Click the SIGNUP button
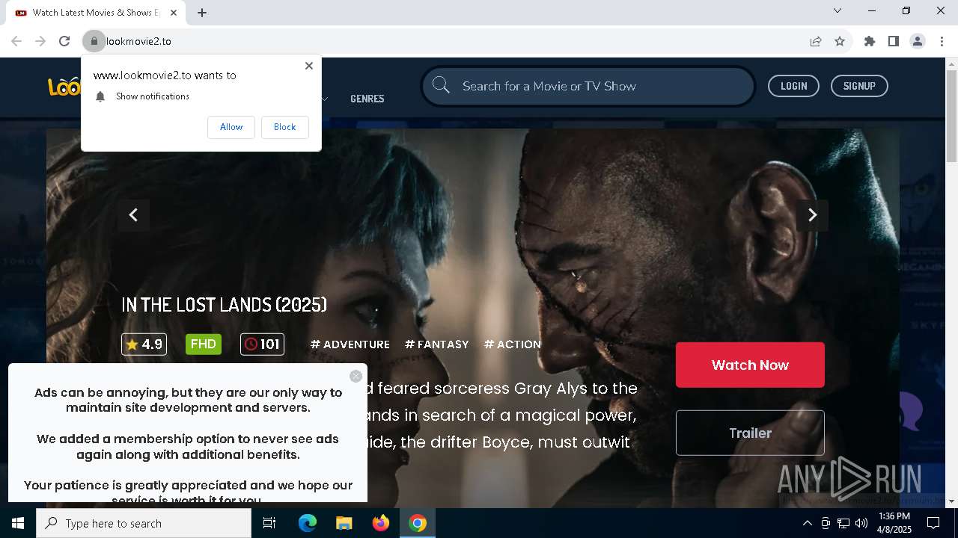Screen dimensions: 958x538 [x=859, y=86]
